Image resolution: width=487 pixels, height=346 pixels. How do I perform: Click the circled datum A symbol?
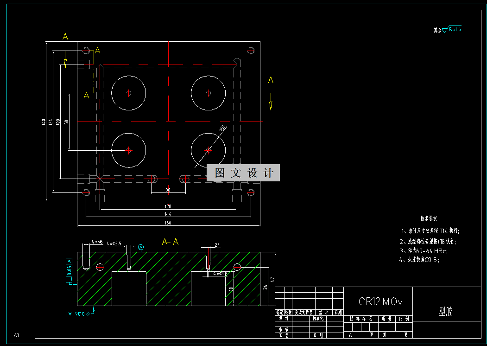pos(141,247)
